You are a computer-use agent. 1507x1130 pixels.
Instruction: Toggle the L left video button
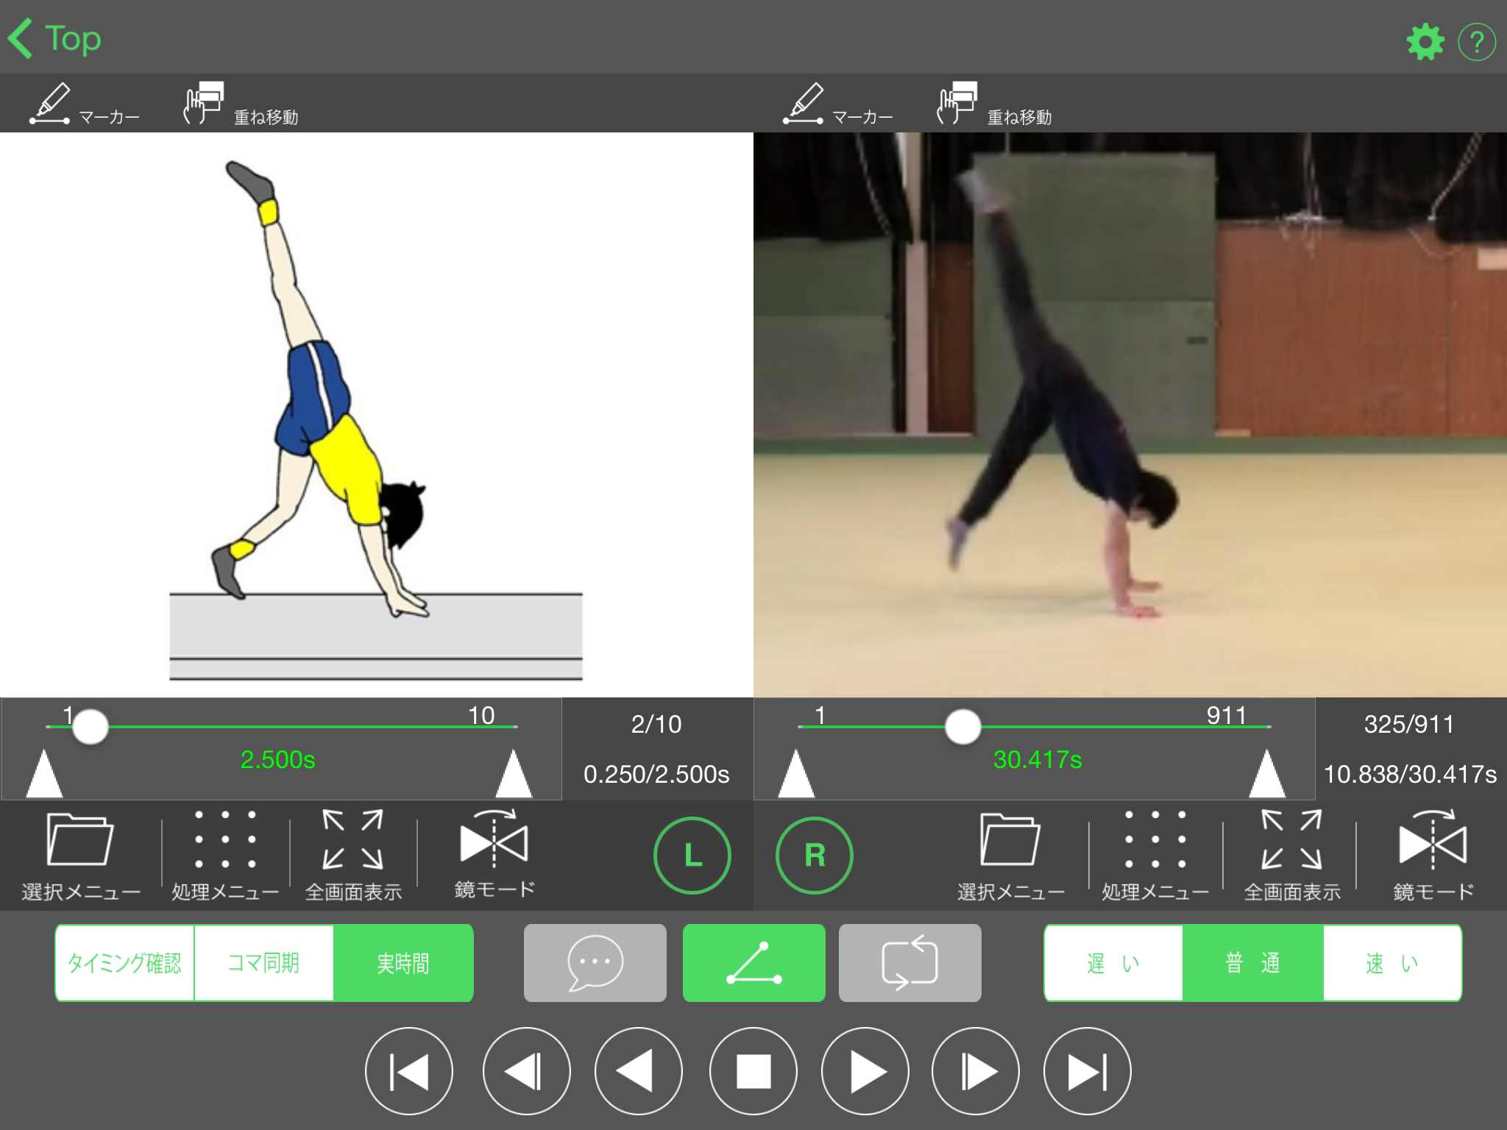click(692, 856)
